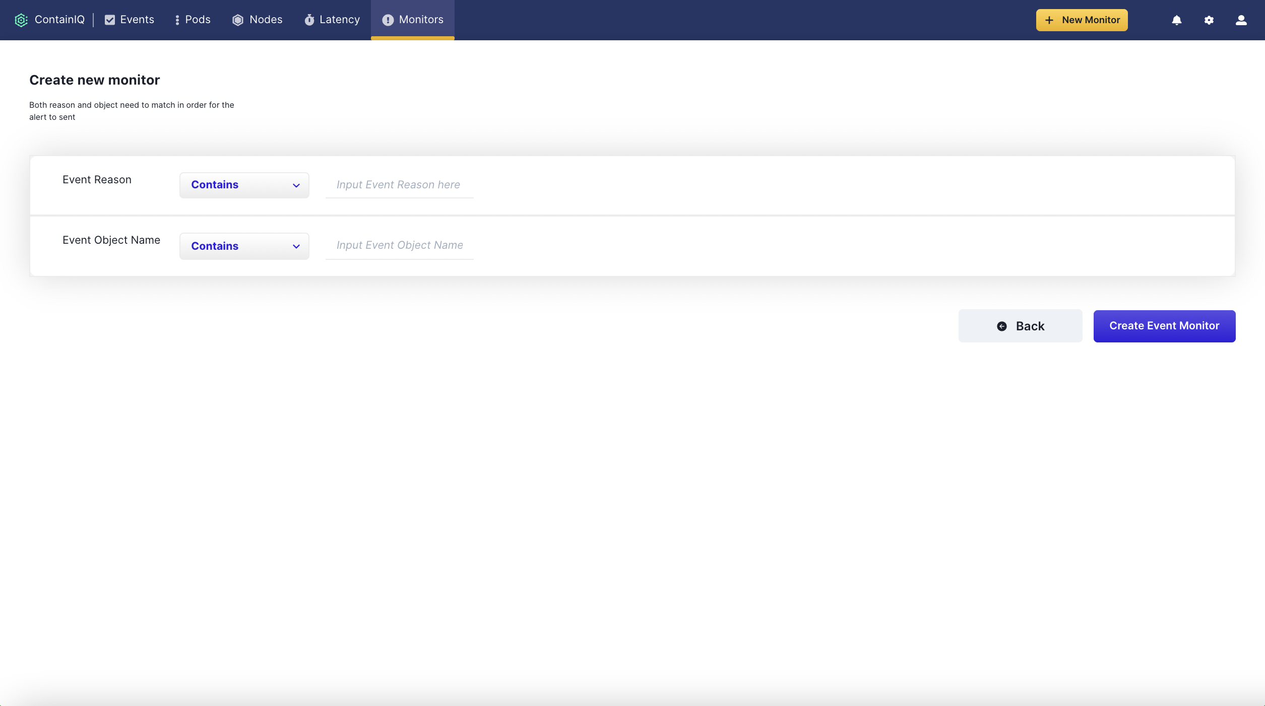Click the Input Event Reason field
1265x706 pixels.
click(x=399, y=185)
